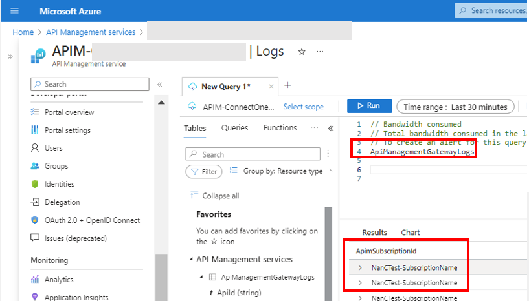The height and width of the screenshot is (301, 529).
Task: Open the options dots beside tables search
Action: tap(328, 154)
